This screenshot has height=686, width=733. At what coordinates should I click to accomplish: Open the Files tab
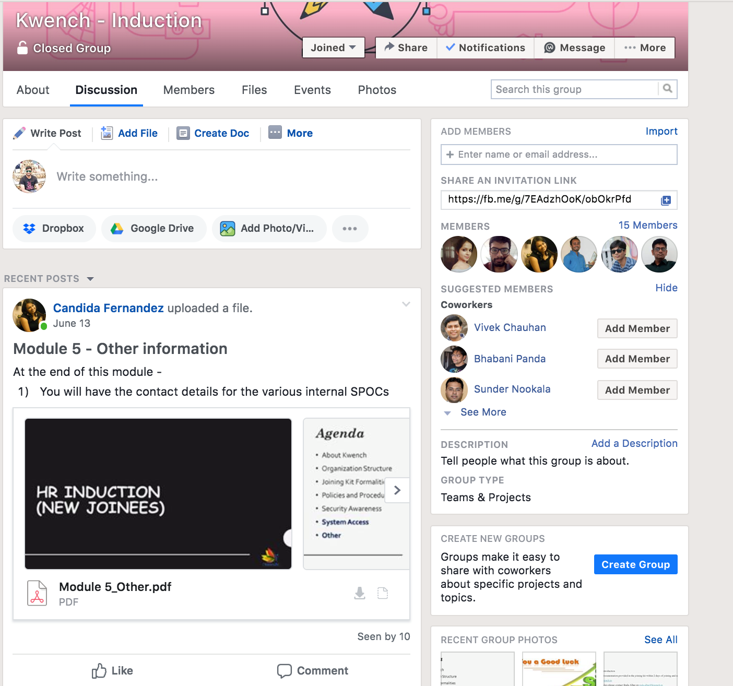(x=254, y=90)
